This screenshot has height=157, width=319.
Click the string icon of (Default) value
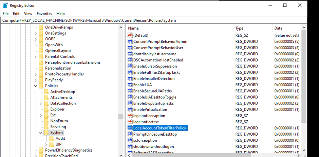pos(130,35)
